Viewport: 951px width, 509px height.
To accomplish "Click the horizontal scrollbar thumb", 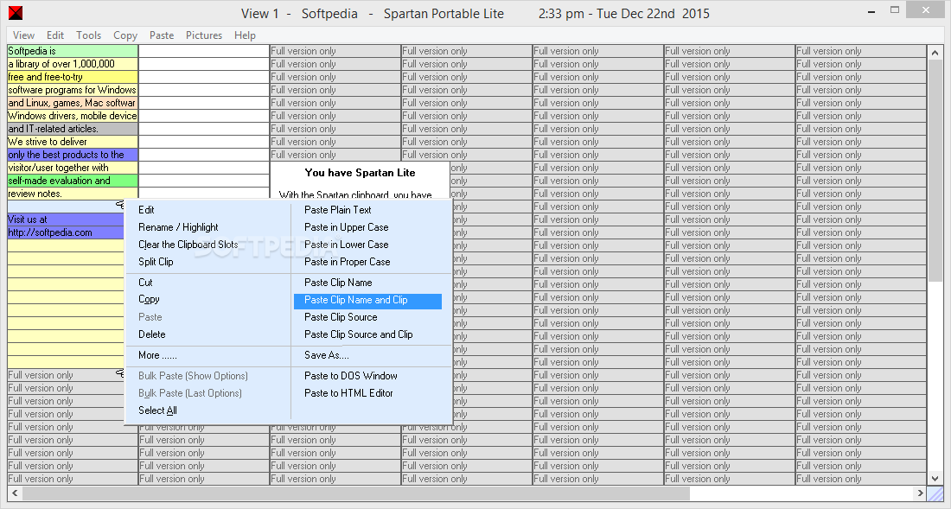I will (356, 493).
